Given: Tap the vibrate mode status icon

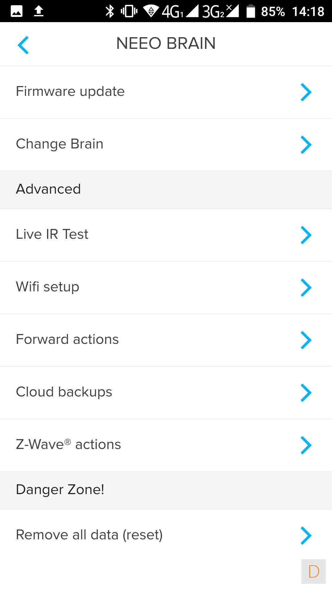Looking at the screenshot, I should (129, 11).
